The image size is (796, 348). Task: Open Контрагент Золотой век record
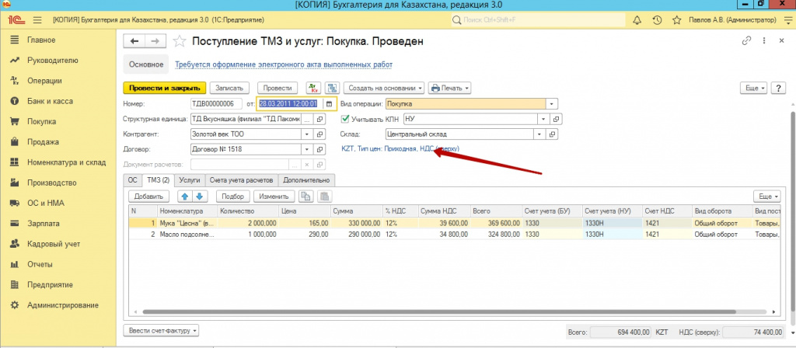tap(319, 134)
